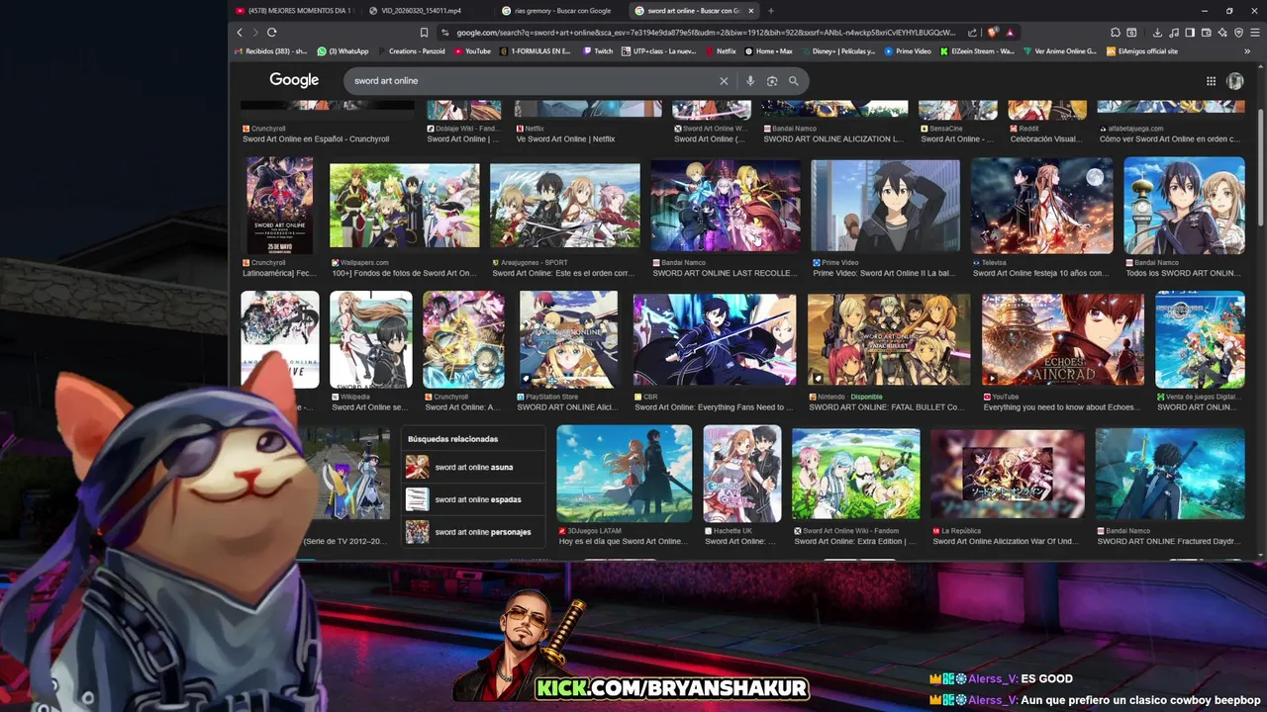Viewport: 1267px width, 712px height.
Task: Open 'Ve Sword Art Online | Netflix' link
Action: 566,139
